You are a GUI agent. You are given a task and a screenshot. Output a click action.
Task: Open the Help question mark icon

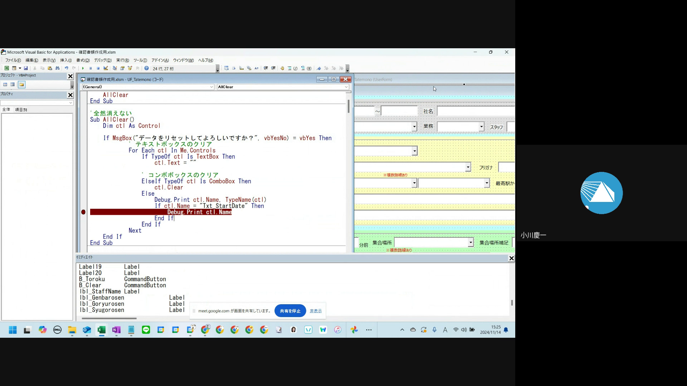[x=146, y=68]
